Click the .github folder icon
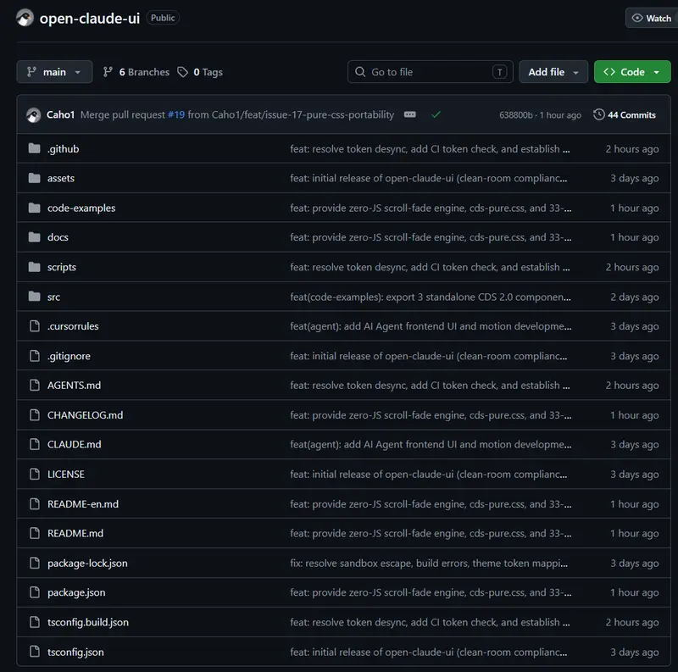This screenshot has height=672, width=678. (x=34, y=149)
